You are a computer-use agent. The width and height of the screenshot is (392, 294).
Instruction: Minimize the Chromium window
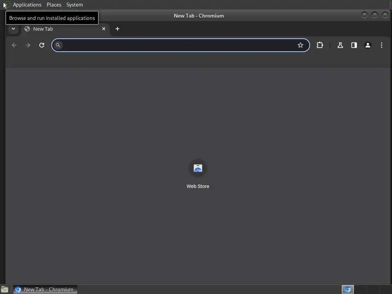pyautogui.click(x=364, y=15)
